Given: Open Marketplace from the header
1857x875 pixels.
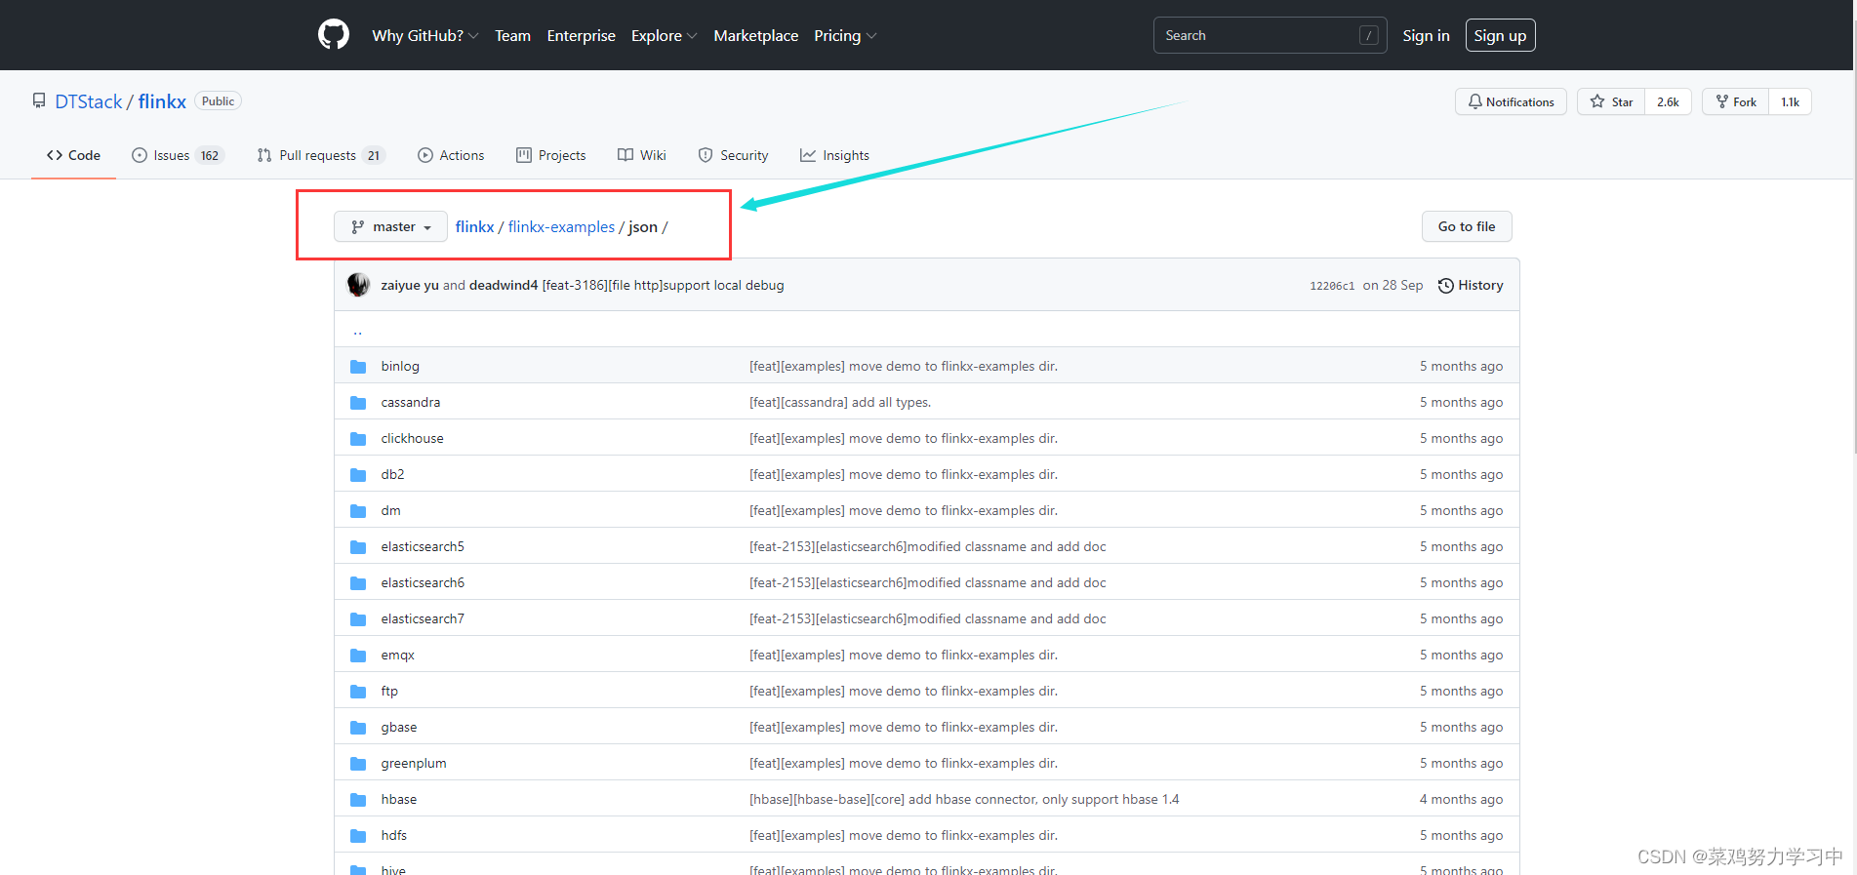Looking at the screenshot, I should 755,35.
